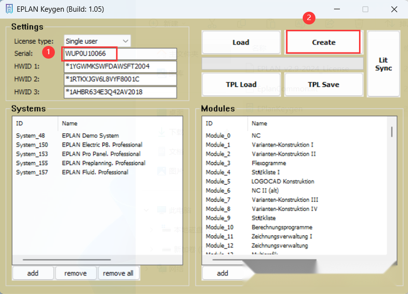The width and height of the screenshot is (408, 294).
Task: Select the Module_4 row
Action: (295, 172)
